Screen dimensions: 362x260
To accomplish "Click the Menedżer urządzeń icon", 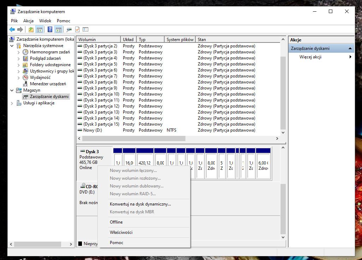I will pyautogui.click(x=25, y=84).
